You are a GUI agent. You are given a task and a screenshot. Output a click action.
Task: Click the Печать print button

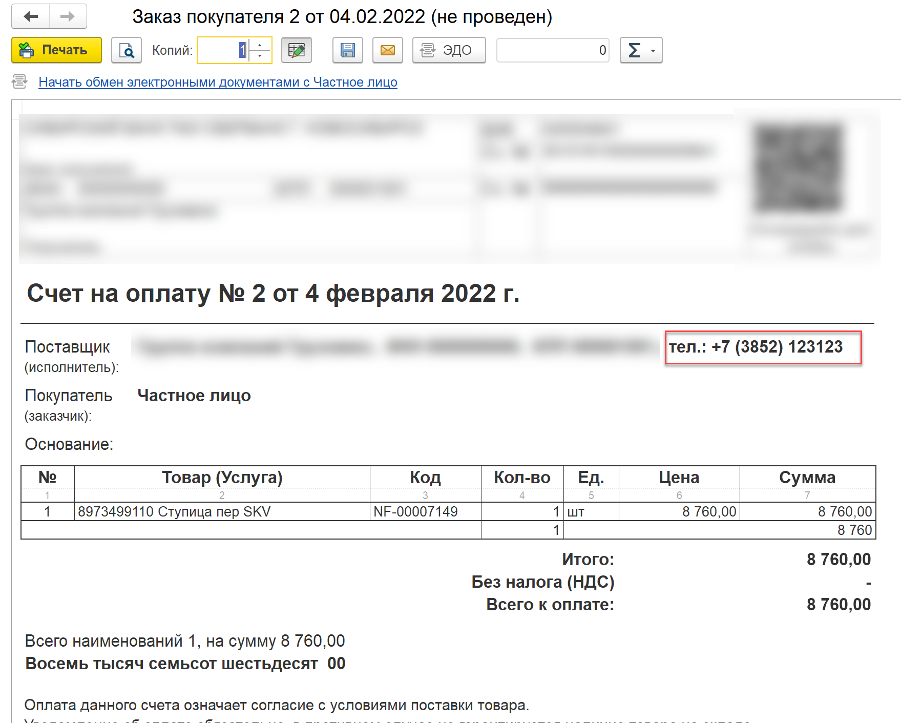pos(56,50)
